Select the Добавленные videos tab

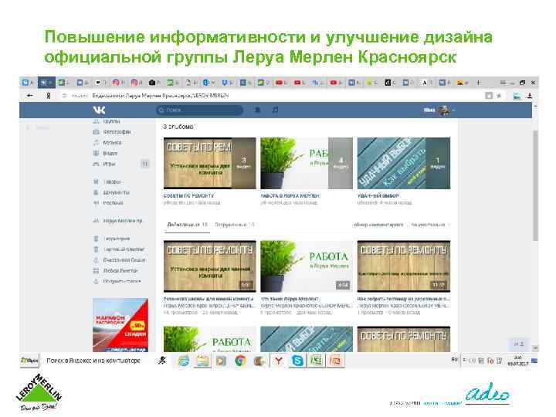(x=187, y=225)
